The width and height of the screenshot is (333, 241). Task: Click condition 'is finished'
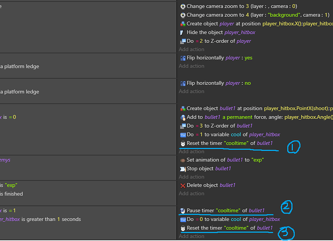click(12, 194)
